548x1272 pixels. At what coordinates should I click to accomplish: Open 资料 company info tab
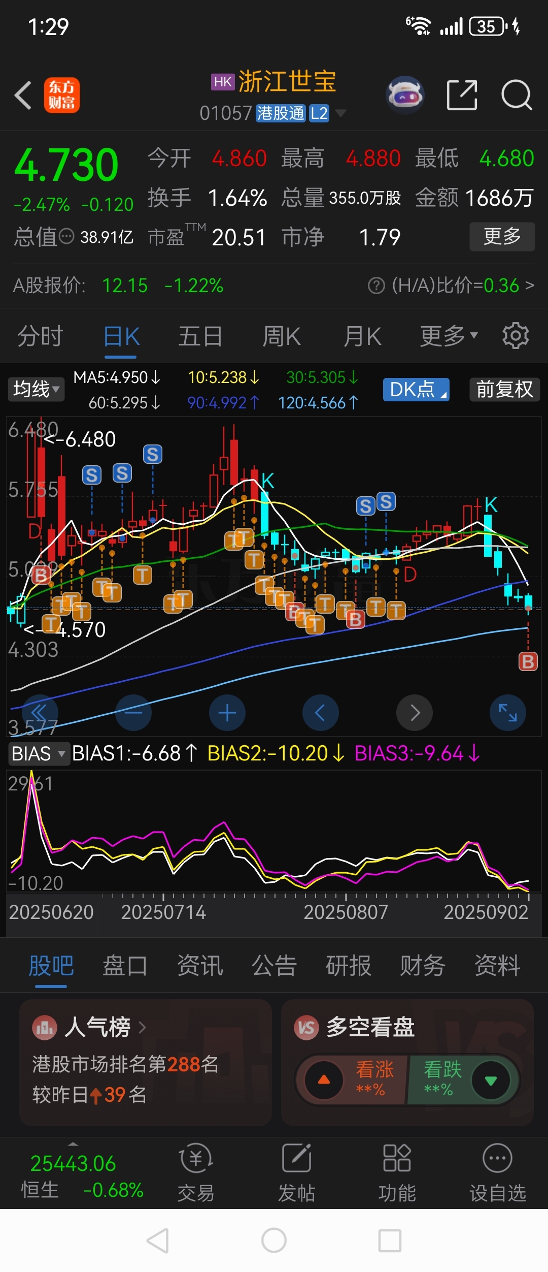click(497, 965)
